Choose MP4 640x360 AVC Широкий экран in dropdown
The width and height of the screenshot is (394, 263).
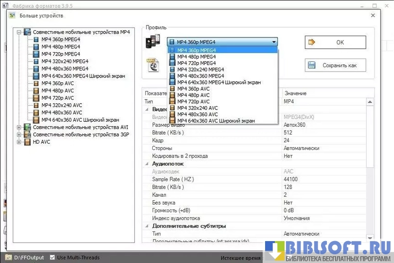click(215, 120)
